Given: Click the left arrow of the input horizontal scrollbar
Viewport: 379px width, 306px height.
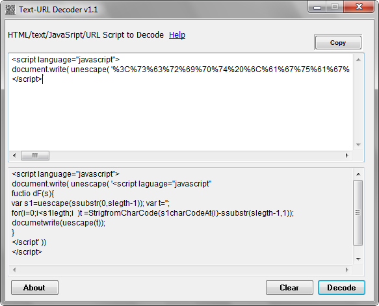Looking at the screenshot, I should (14, 155).
